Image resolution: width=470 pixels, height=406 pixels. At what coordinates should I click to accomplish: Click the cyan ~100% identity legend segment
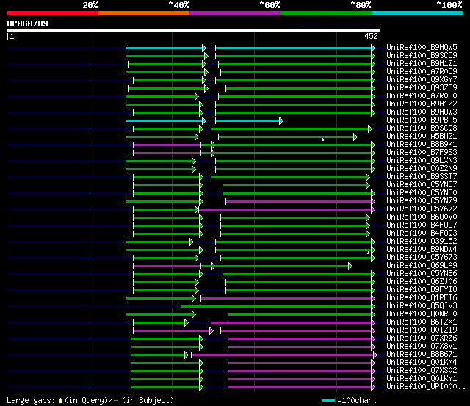(x=417, y=13)
